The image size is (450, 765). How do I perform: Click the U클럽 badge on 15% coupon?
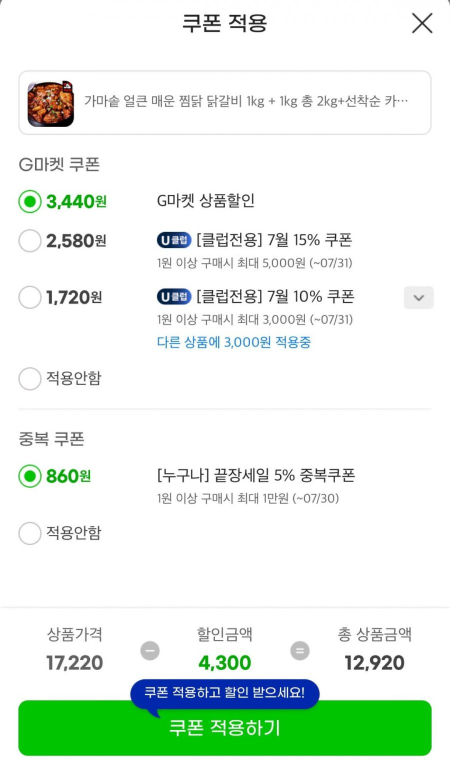pyautogui.click(x=174, y=240)
